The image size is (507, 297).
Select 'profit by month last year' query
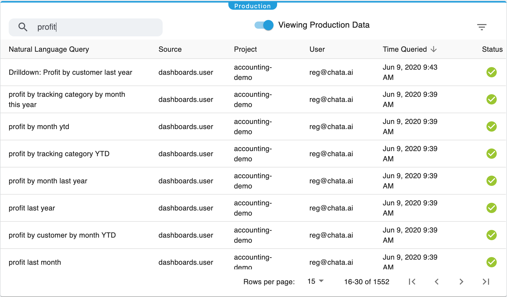[x=48, y=181]
